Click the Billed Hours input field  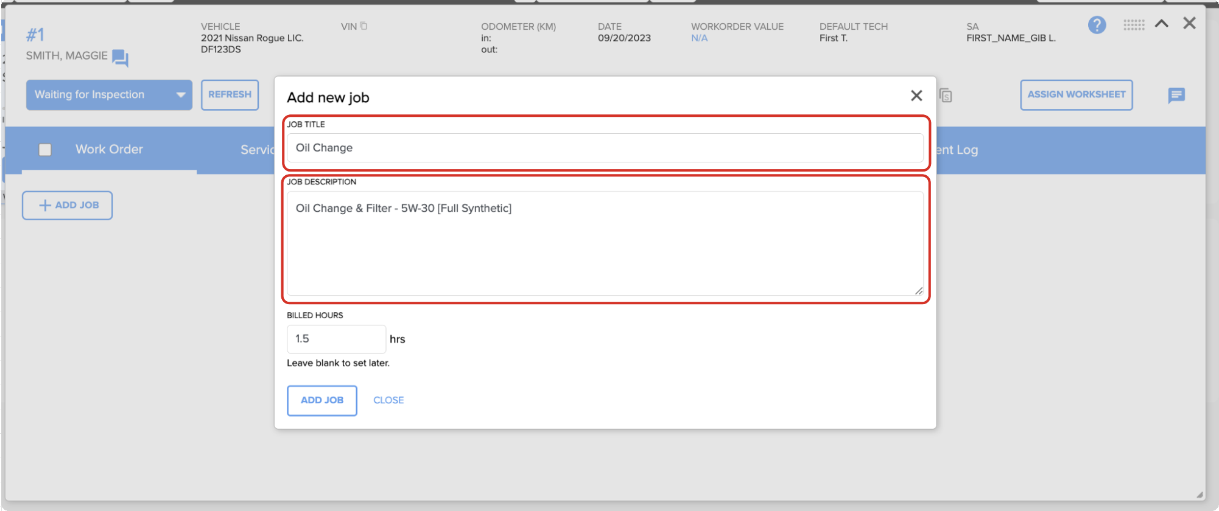click(x=336, y=339)
